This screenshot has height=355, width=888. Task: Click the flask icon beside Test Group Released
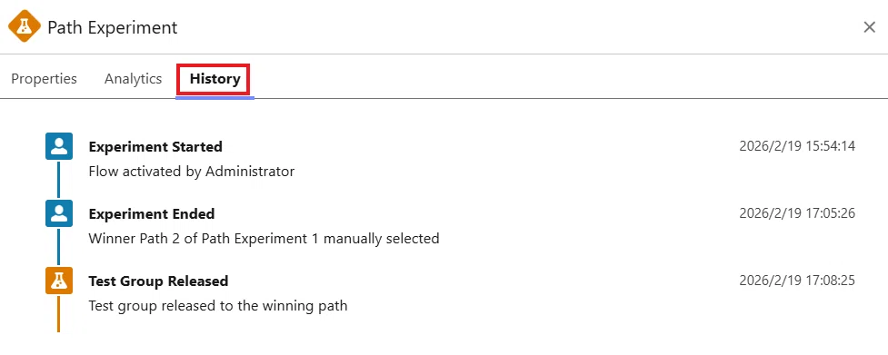(x=59, y=281)
